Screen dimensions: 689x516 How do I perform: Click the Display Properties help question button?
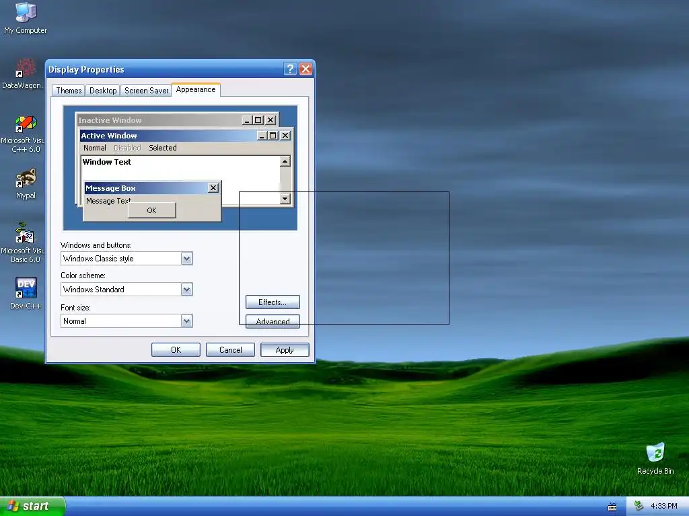(290, 69)
